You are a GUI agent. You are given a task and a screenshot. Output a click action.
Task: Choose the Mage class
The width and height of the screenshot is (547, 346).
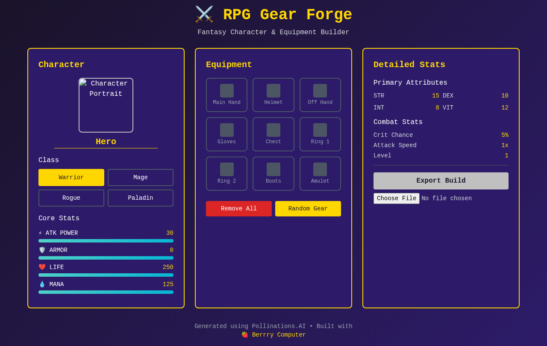tap(141, 177)
